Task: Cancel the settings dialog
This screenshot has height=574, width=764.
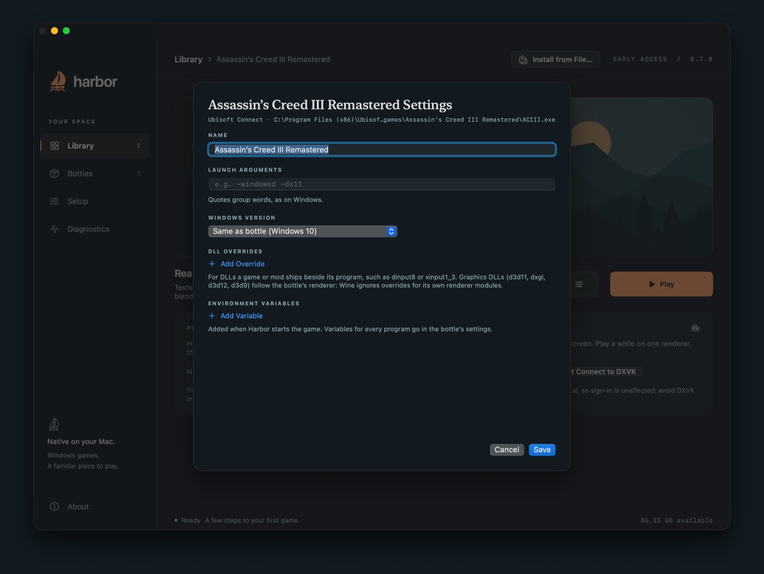Action: pos(507,450)
